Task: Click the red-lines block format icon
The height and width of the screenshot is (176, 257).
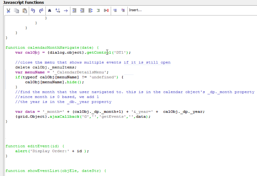Action: (x=106, y=11)
